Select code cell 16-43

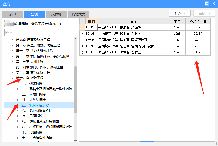[91, 27]
